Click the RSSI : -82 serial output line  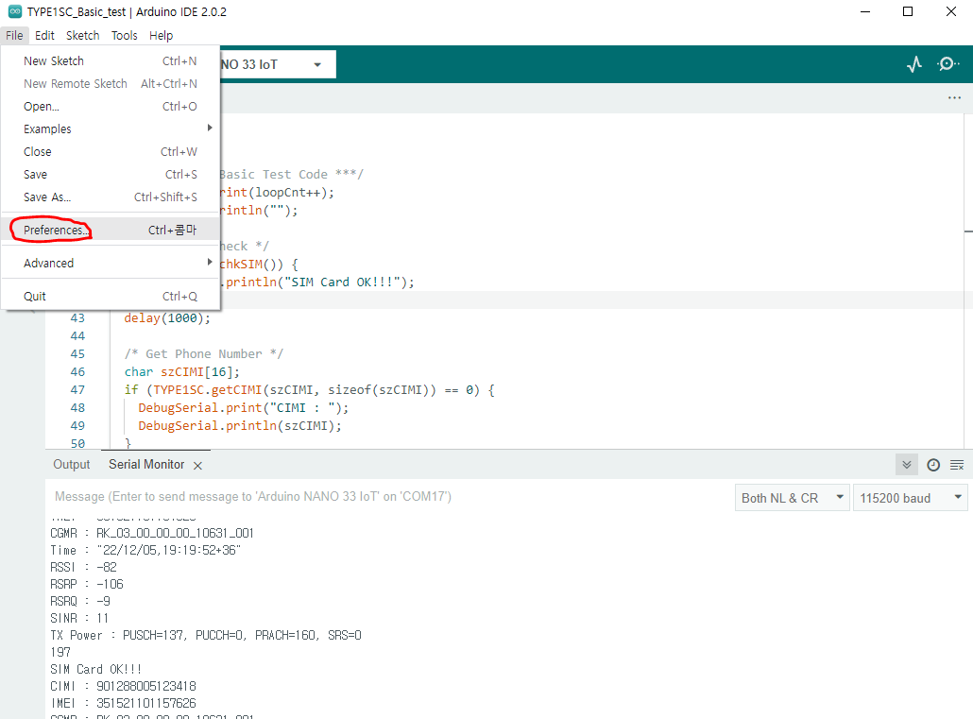point(83,567)
